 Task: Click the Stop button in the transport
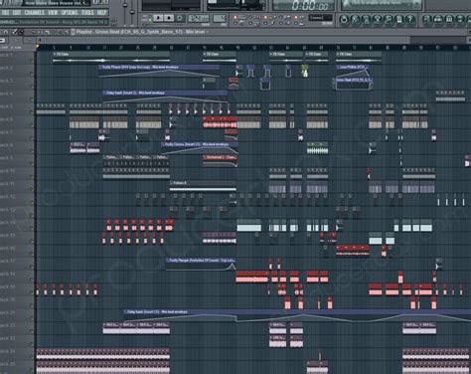(x=169, y=18)
